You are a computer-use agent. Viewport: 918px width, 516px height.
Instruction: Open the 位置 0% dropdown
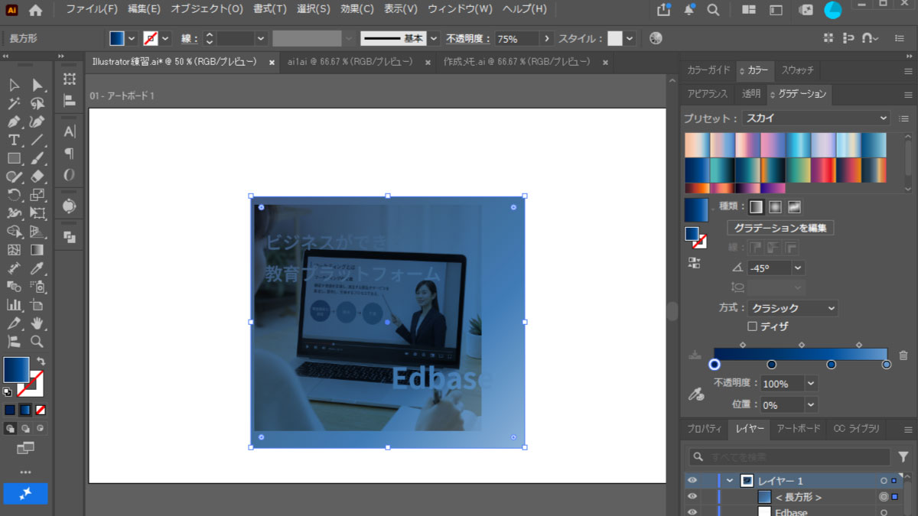click(x=811, y=405)
